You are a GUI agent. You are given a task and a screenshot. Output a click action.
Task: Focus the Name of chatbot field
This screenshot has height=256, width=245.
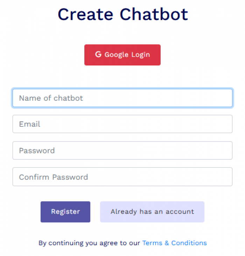click(122, 98)
